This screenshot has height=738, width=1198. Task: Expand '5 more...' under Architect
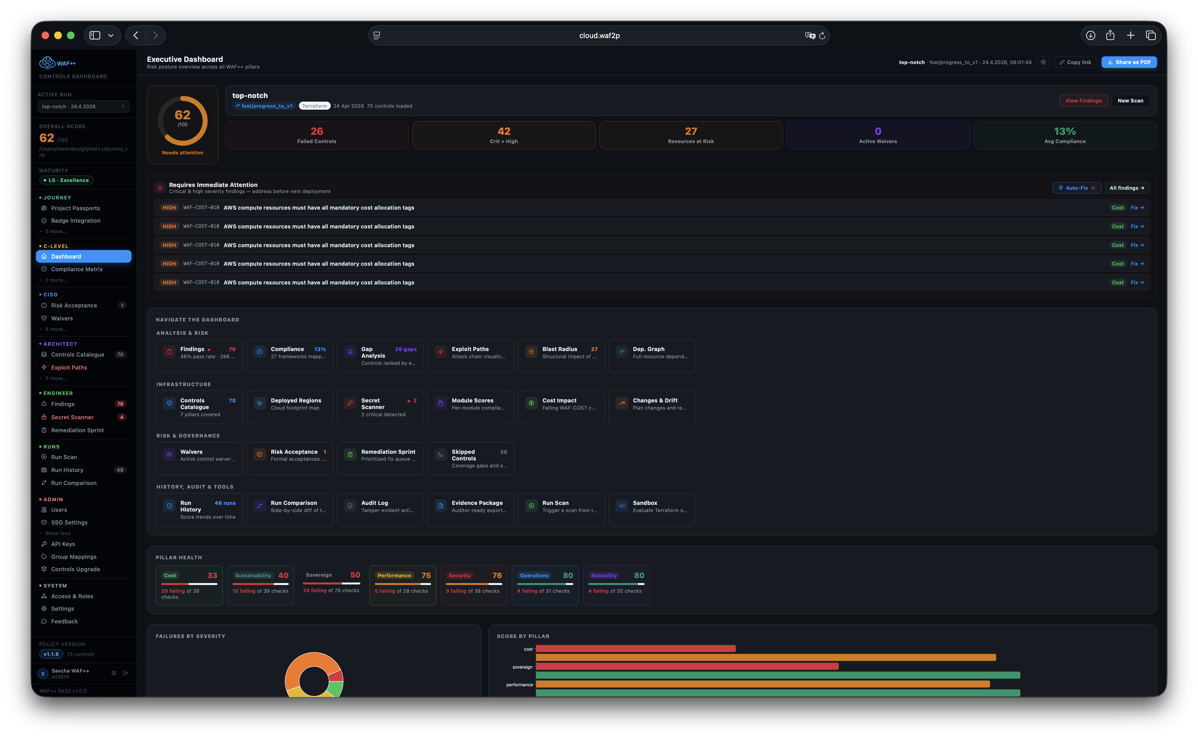pos(54,379)
